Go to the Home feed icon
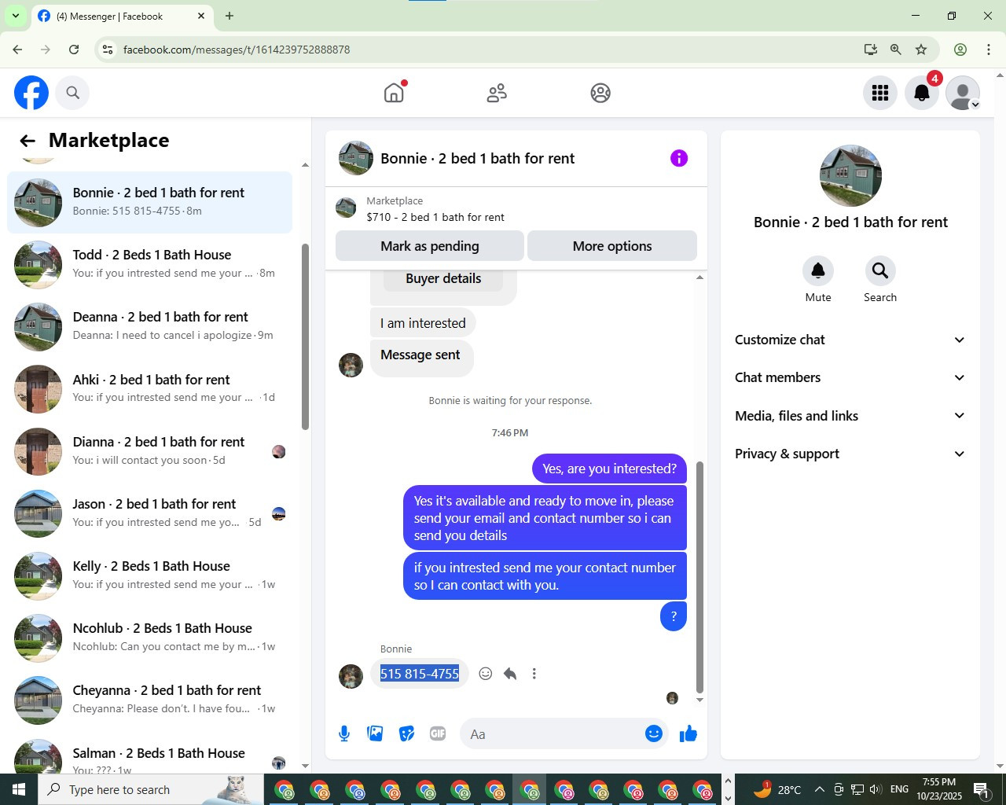1006x805 pixels. tap(394, 93)
